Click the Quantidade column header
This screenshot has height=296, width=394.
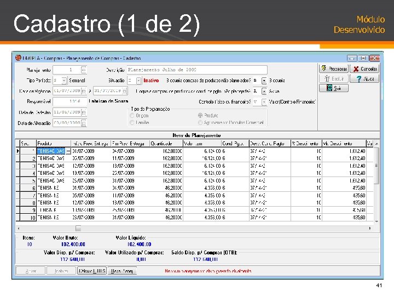tap(166, 144)
